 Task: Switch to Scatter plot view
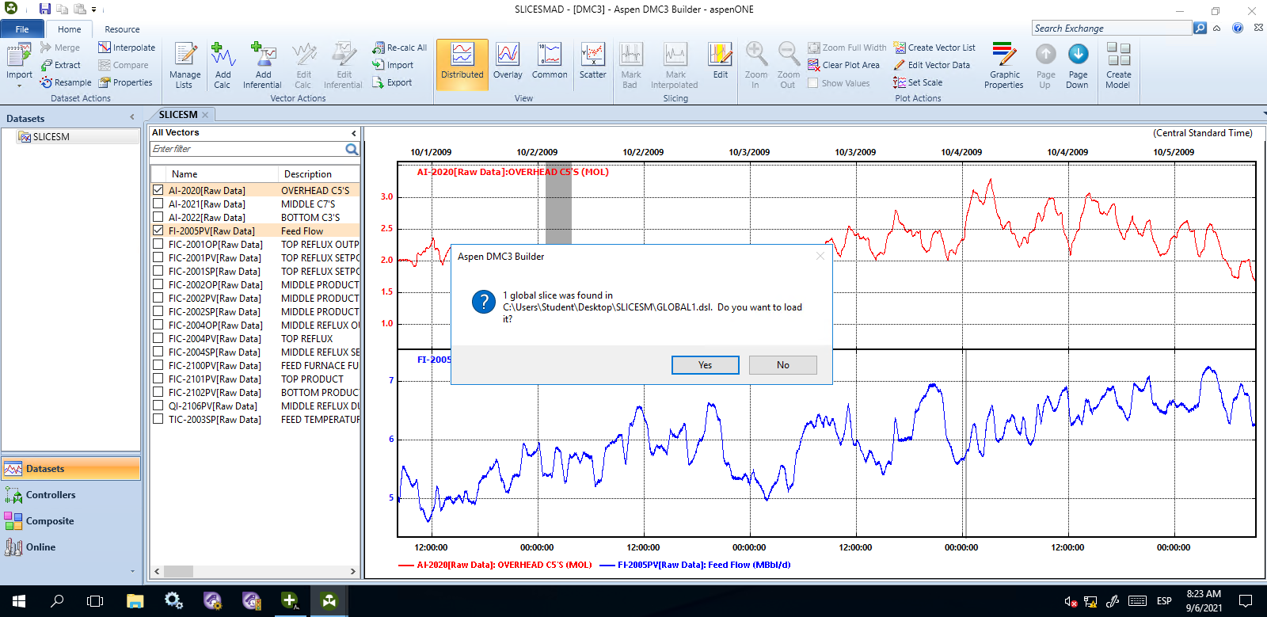point(592,55)
